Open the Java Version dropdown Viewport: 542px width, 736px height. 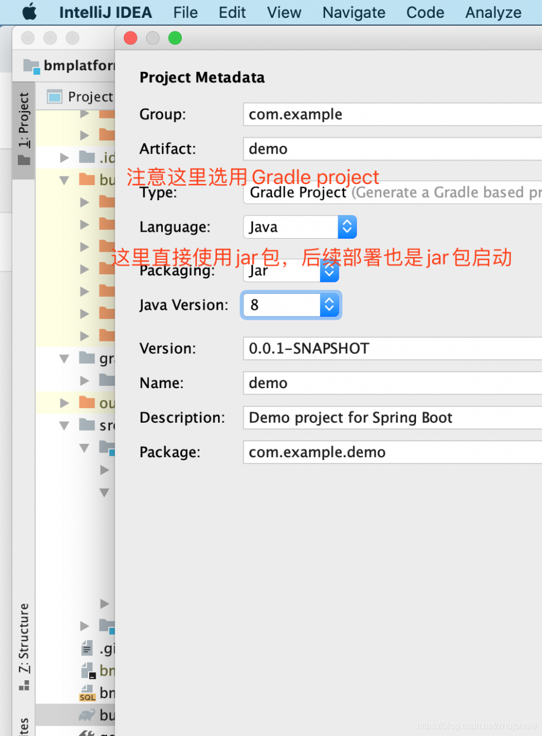coord(291,305)
